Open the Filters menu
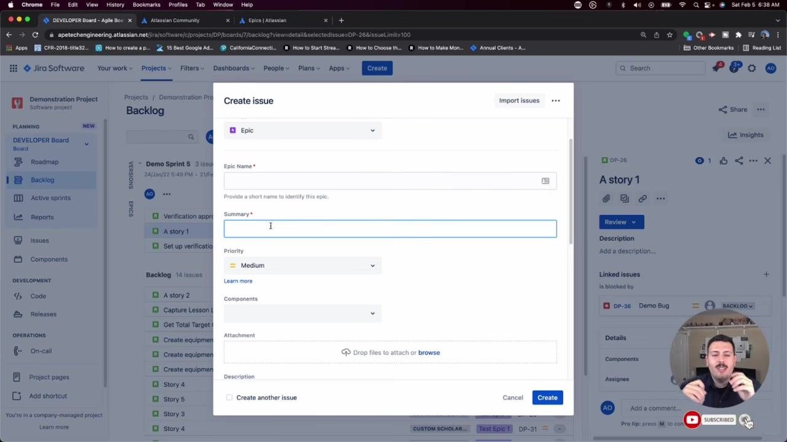Viewport: 787px width, 442px height. pyautogui.click(x=192, y=68)
